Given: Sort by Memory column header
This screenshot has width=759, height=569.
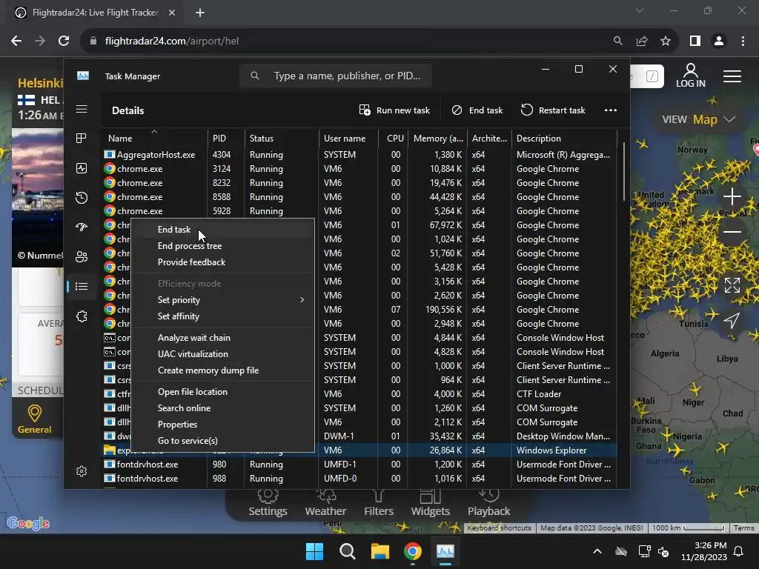Looking at the screenshot, I should [x=437, y=139].
